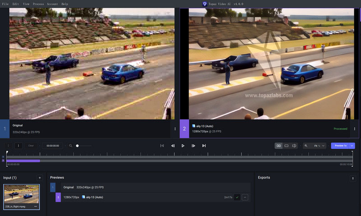This screenshot has width=361, height=216.
Task: Open the Process menu
Action: tap(38, 4)
